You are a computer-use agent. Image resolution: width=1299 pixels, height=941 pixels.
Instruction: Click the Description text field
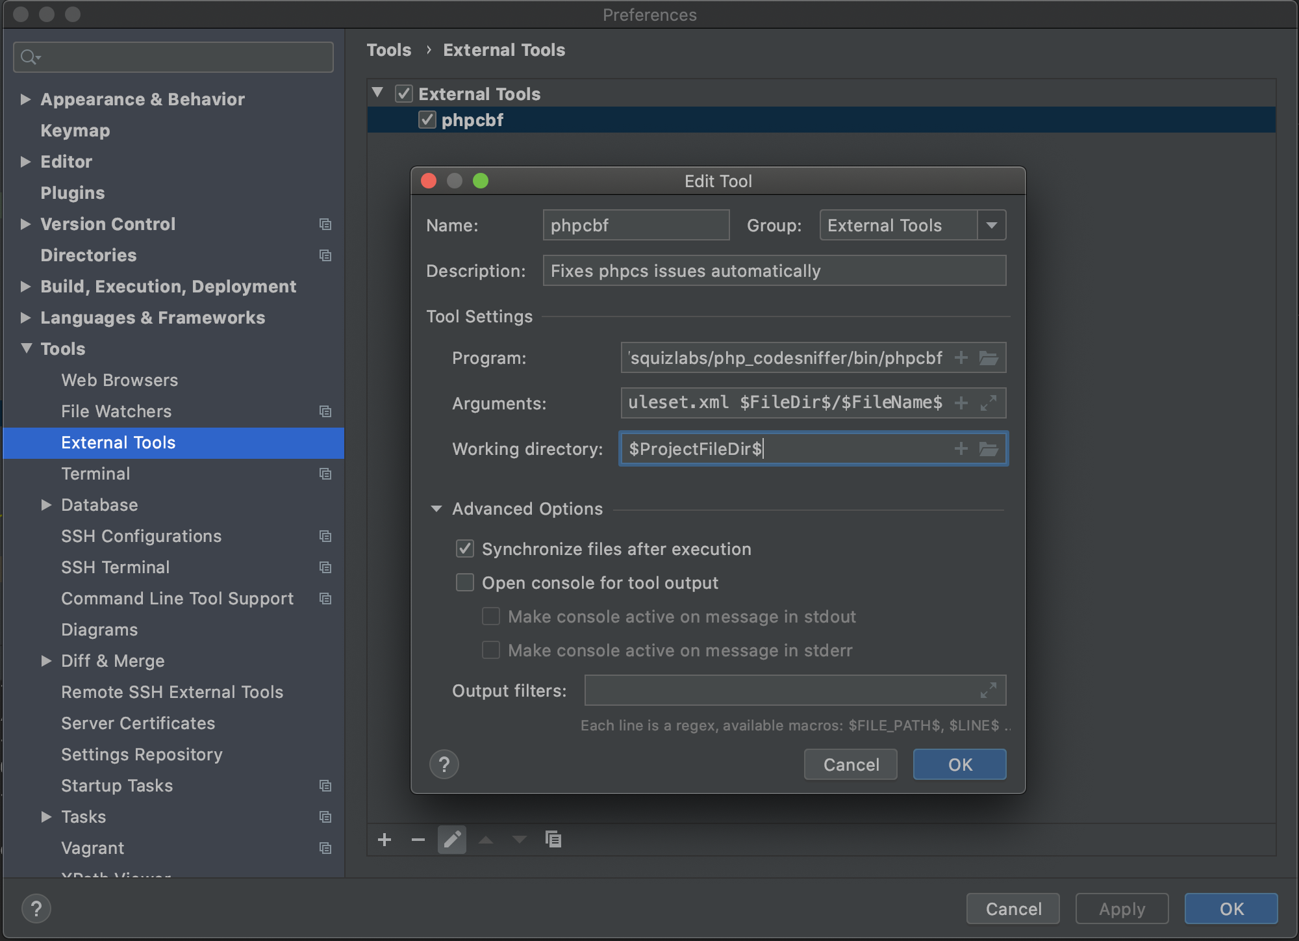click(774, 271)
